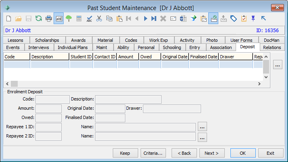Viewport: 288px width, 162px height.
Task: Click the Paste clipboard icon
Action: pyautogui.click(x=119, y=18)
